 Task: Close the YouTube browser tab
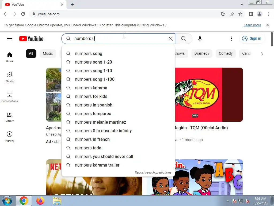tap(62, 5)
